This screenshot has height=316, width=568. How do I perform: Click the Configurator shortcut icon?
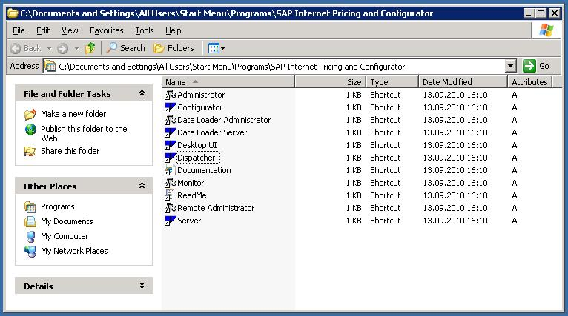tap(171, 107)
